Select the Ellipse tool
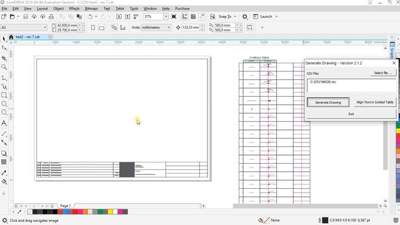The height and width of the screenshot is (225, 400). coord(4,104)
